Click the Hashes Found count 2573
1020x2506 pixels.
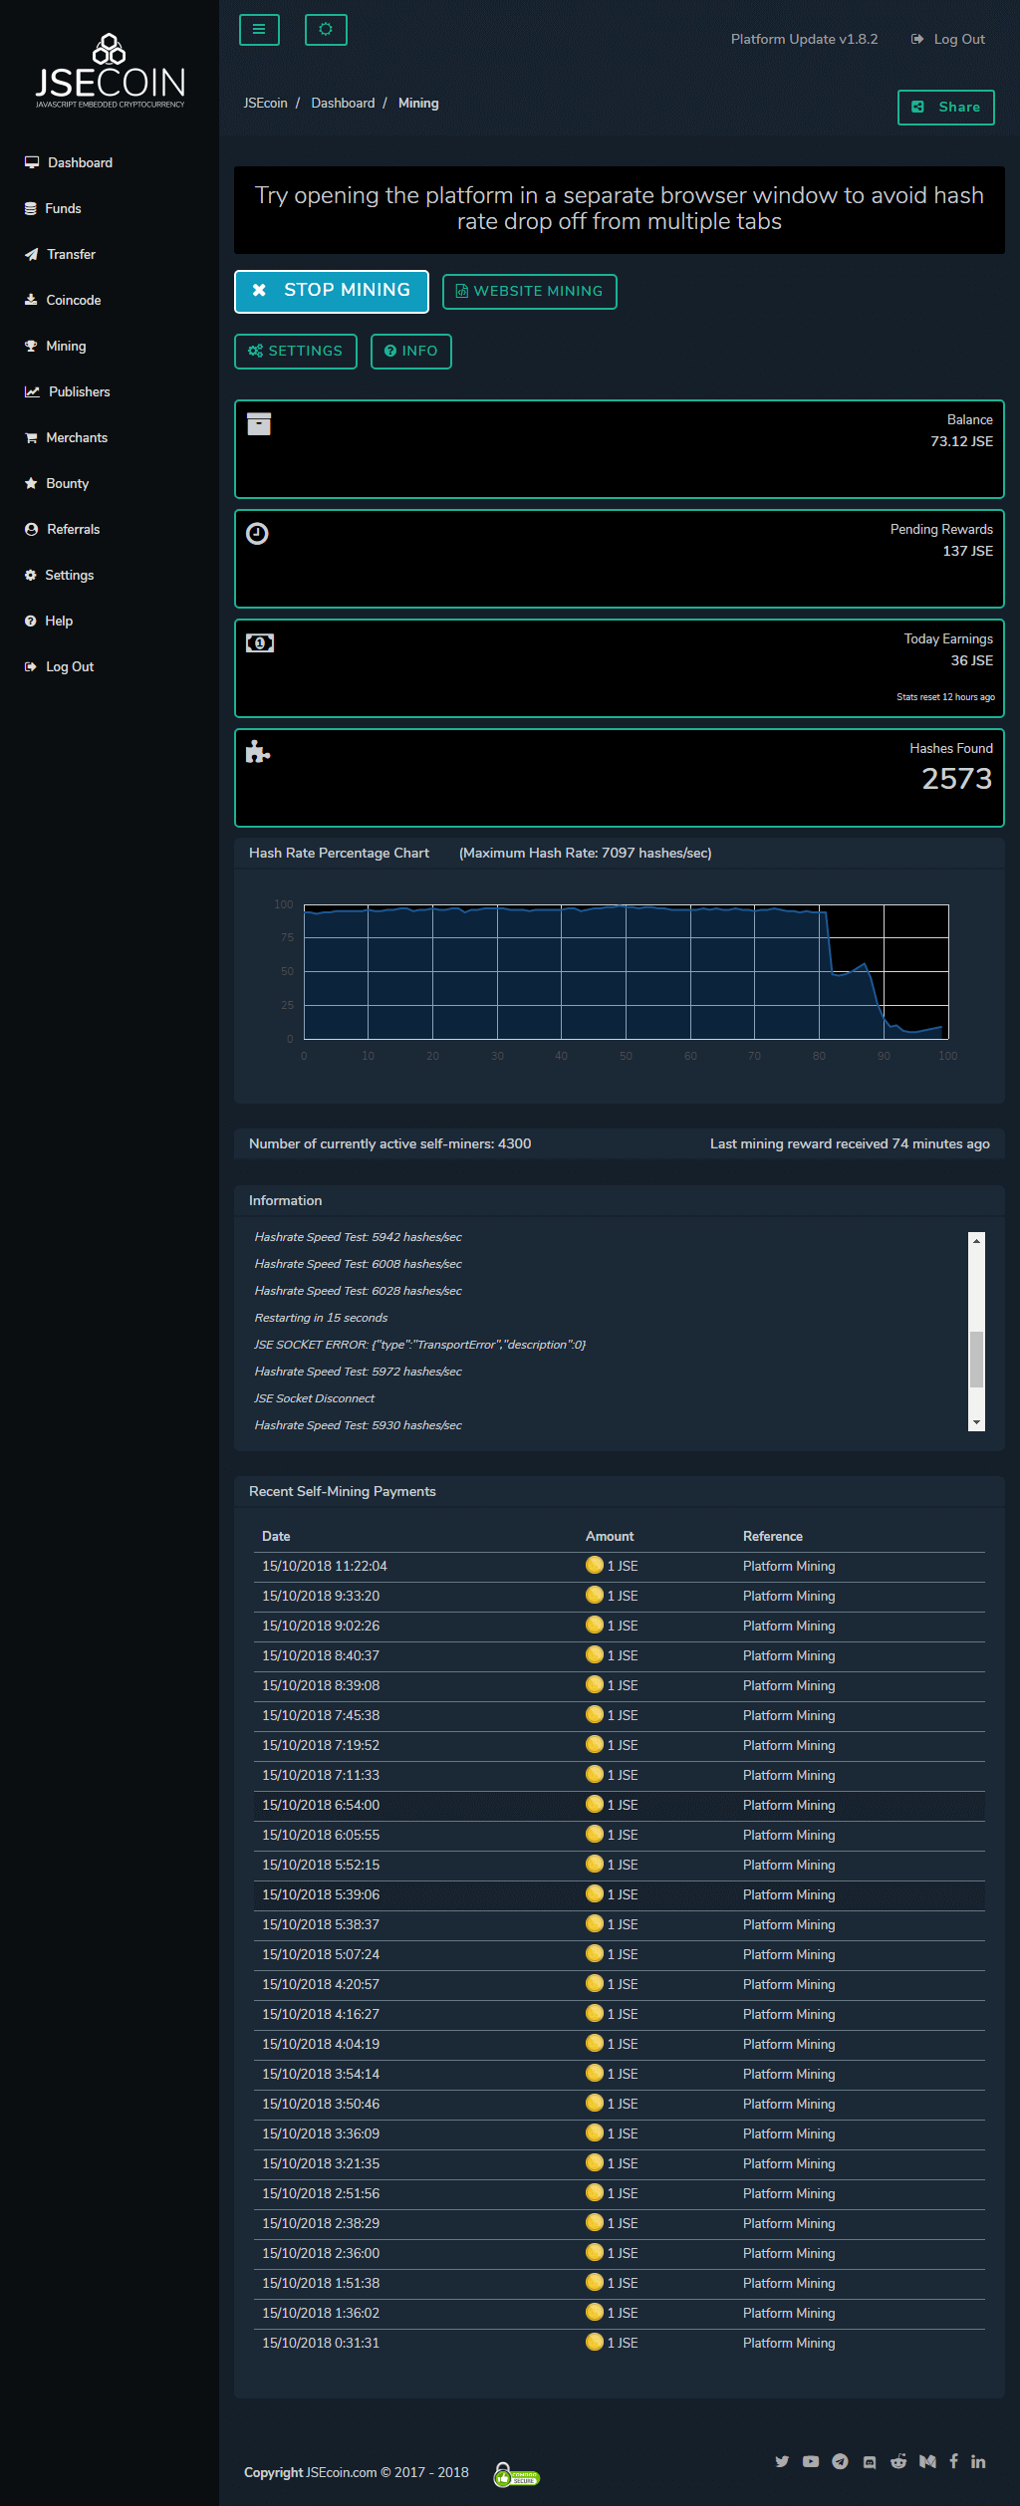956,779
